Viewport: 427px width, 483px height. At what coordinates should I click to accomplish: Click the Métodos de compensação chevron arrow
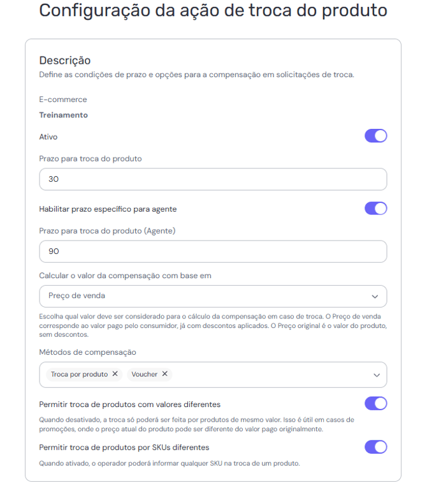tap(376, 375)
